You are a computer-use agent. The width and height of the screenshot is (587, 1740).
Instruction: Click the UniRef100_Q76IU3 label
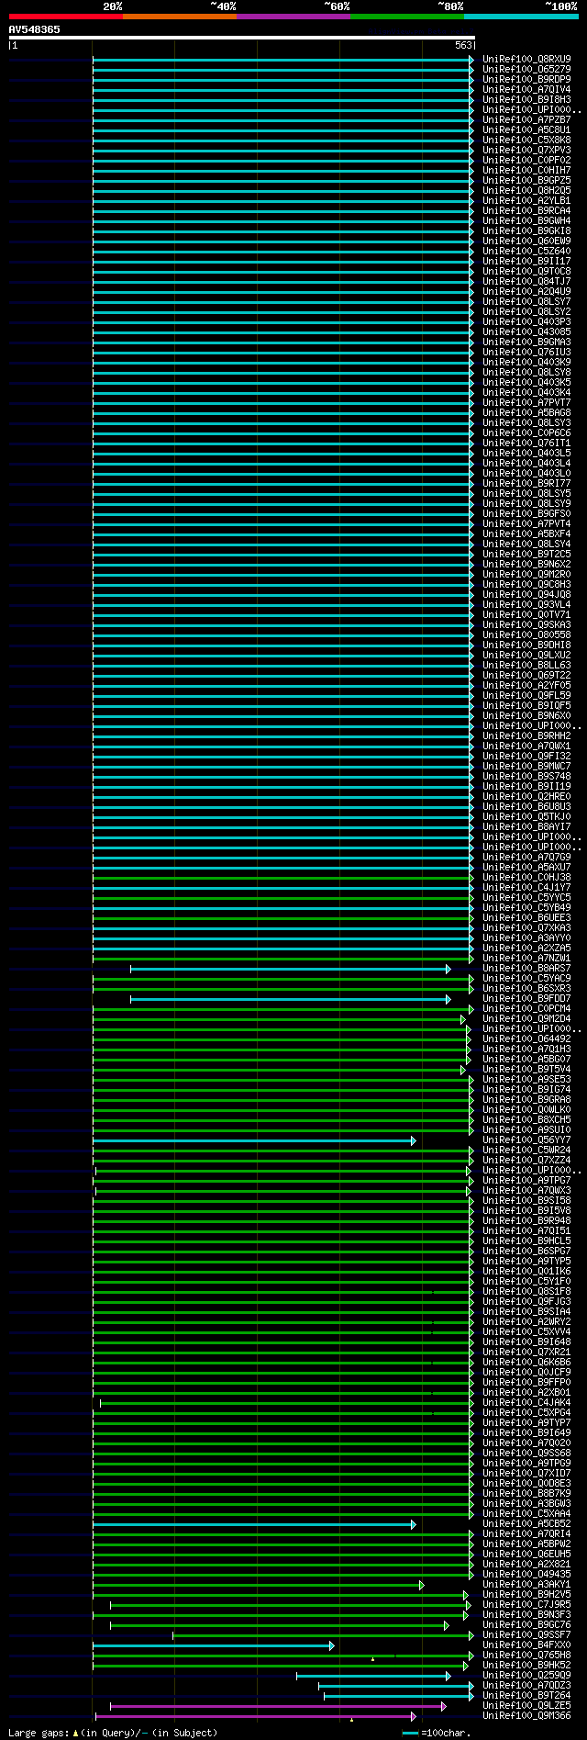(526, 352)
